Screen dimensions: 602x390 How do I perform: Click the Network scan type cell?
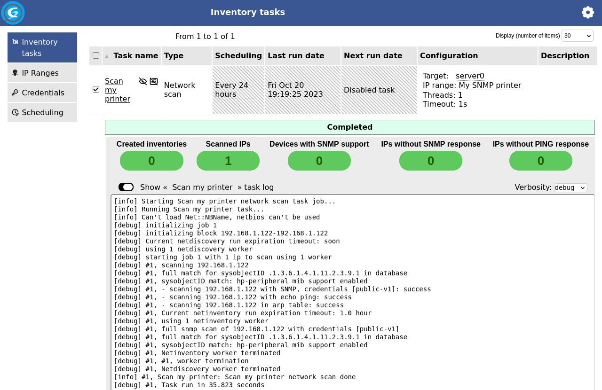point(187,90)
